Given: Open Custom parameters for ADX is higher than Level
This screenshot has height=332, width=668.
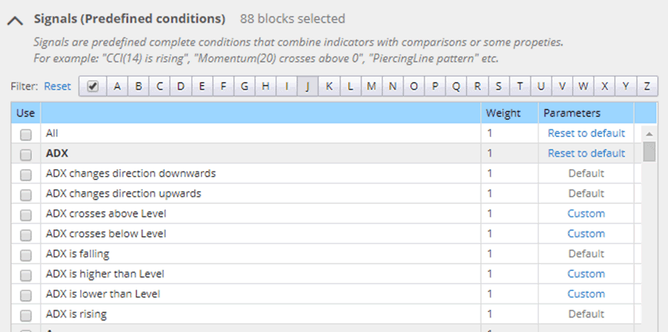Looking at the screenshot, I should tap(586, 274).
